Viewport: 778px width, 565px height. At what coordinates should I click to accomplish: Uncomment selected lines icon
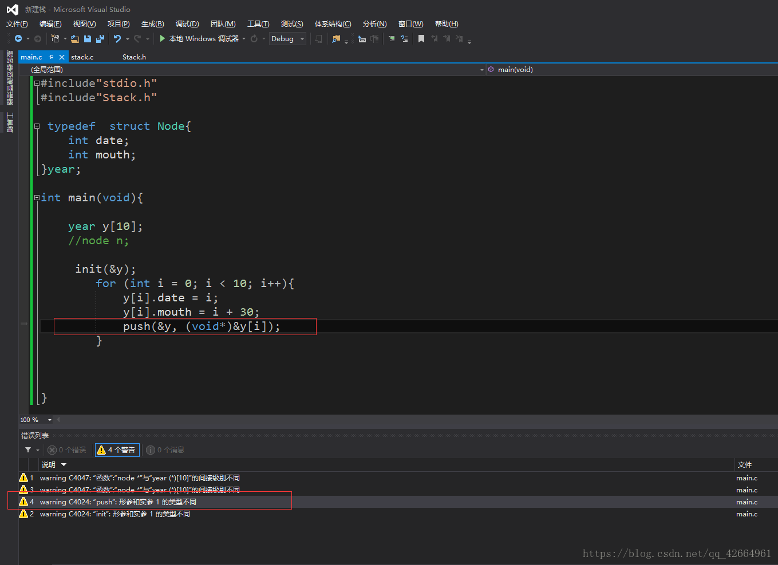coord(404,38)
